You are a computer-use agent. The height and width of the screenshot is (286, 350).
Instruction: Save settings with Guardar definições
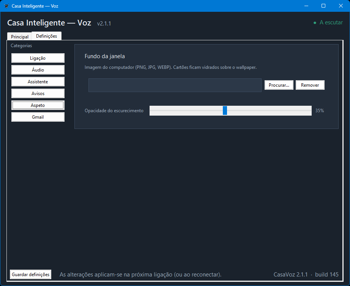click(x=31, y=274)
